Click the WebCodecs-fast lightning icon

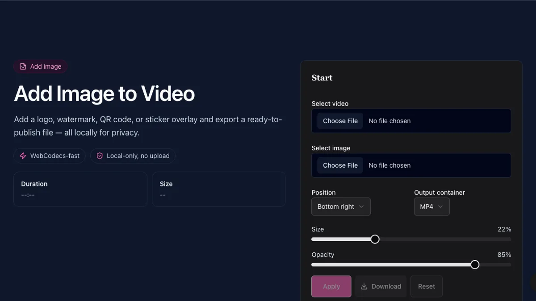coord(23,156)
